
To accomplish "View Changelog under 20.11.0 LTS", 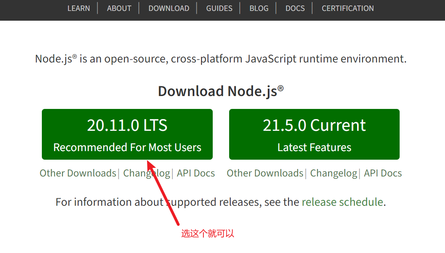I will click(146, 173).
